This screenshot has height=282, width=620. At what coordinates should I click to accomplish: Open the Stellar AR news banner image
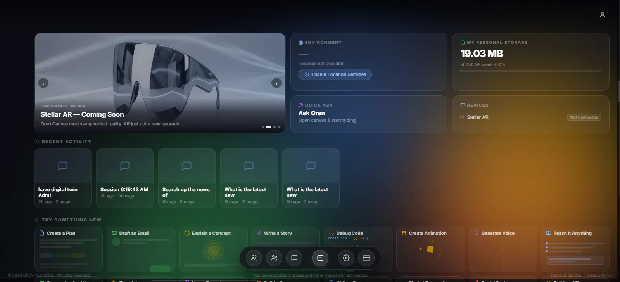click(160, 83)
